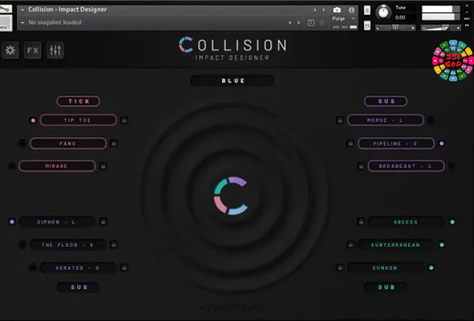Lock the MORSE - L sample slot
The image size is (474, 321).
coord(340,120)
